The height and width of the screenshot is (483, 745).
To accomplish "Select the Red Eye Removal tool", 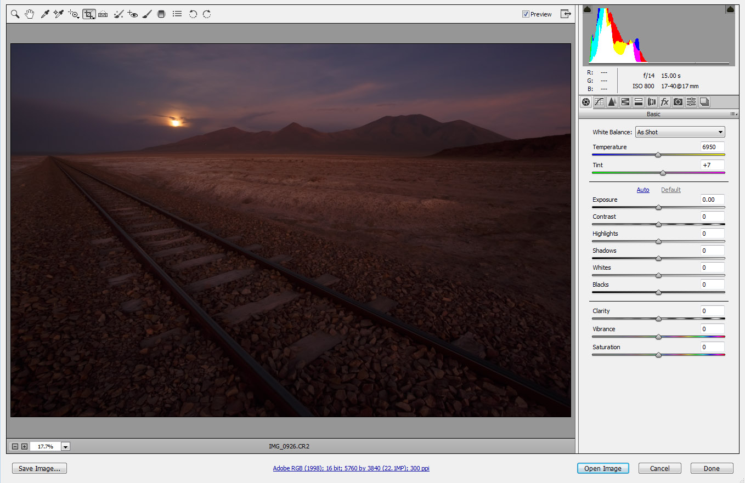I will 132,14.
